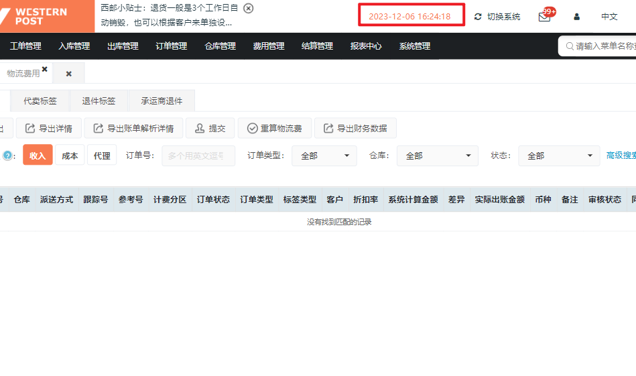Sort by the 订单状态 column header
Screen dimensions: 636x376
point(213,200)
